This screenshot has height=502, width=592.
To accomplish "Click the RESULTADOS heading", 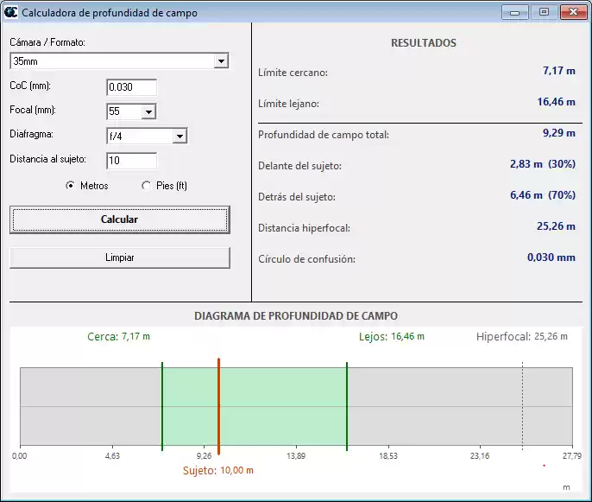I will pos(423,43).
